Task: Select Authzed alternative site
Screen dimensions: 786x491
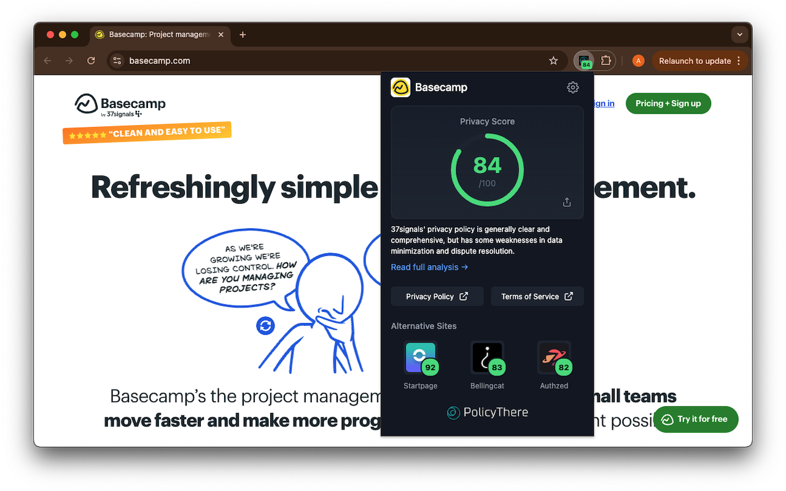Action: point(554,365)
